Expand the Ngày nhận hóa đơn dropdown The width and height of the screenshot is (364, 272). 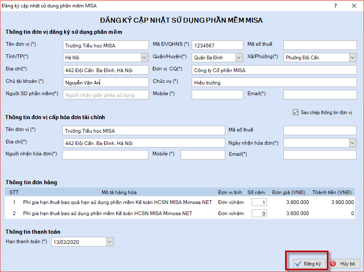(x=352, y=143)
